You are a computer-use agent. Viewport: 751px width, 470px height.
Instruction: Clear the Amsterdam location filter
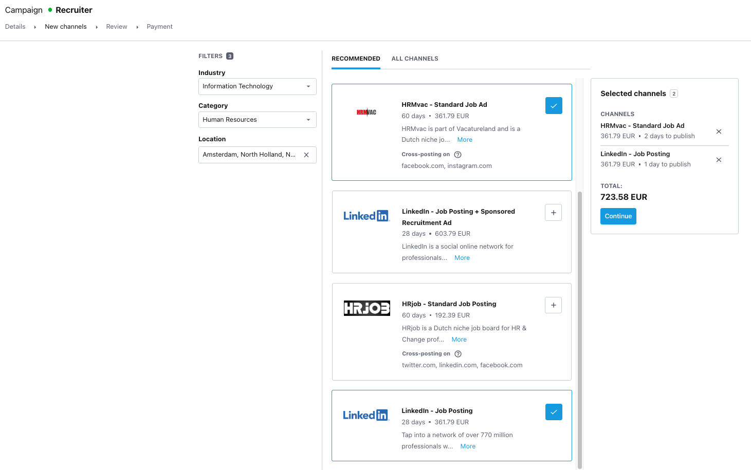[x=306, y=155]
